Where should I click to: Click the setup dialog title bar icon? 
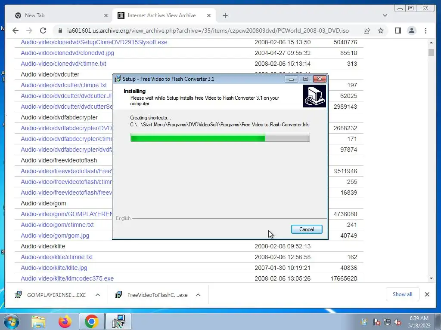[x=118, y=79]
